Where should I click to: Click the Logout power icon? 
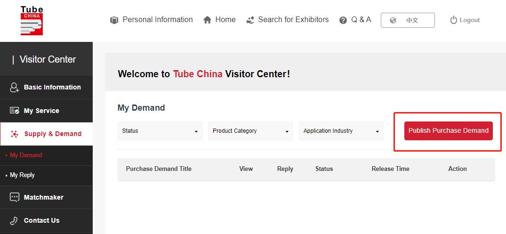coord(454,20)
